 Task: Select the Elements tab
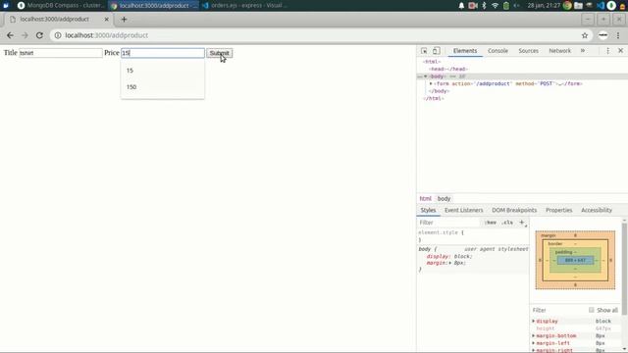465,51
